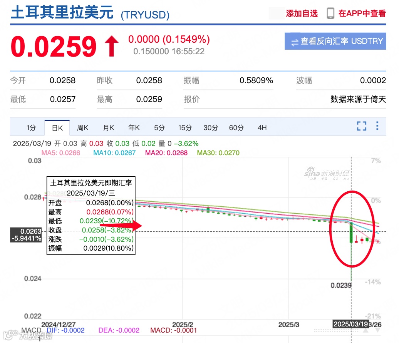
Task: Select the 月K monthly chart tab
Action: [x=108, y=127]
